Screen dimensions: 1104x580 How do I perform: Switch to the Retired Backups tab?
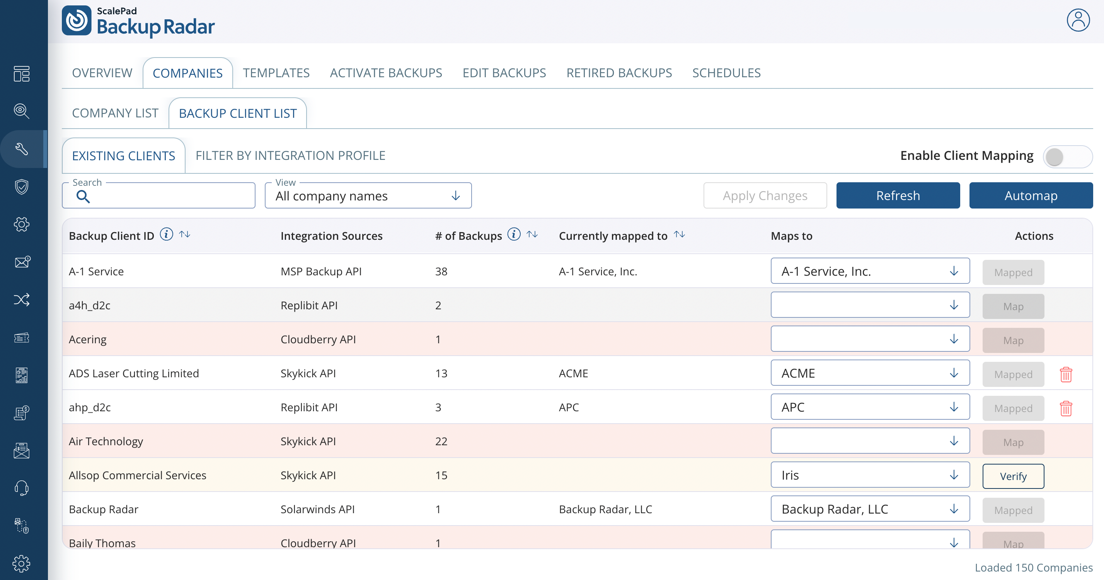(x=619, y=73)
